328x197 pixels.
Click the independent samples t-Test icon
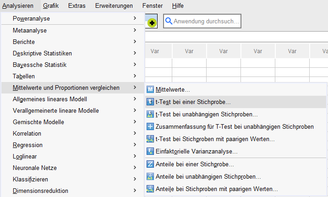point(150,114)
